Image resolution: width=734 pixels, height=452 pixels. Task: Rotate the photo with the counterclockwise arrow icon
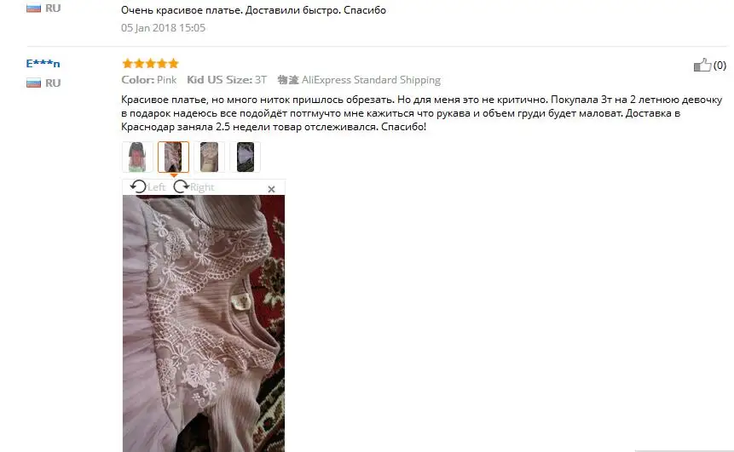138,187
